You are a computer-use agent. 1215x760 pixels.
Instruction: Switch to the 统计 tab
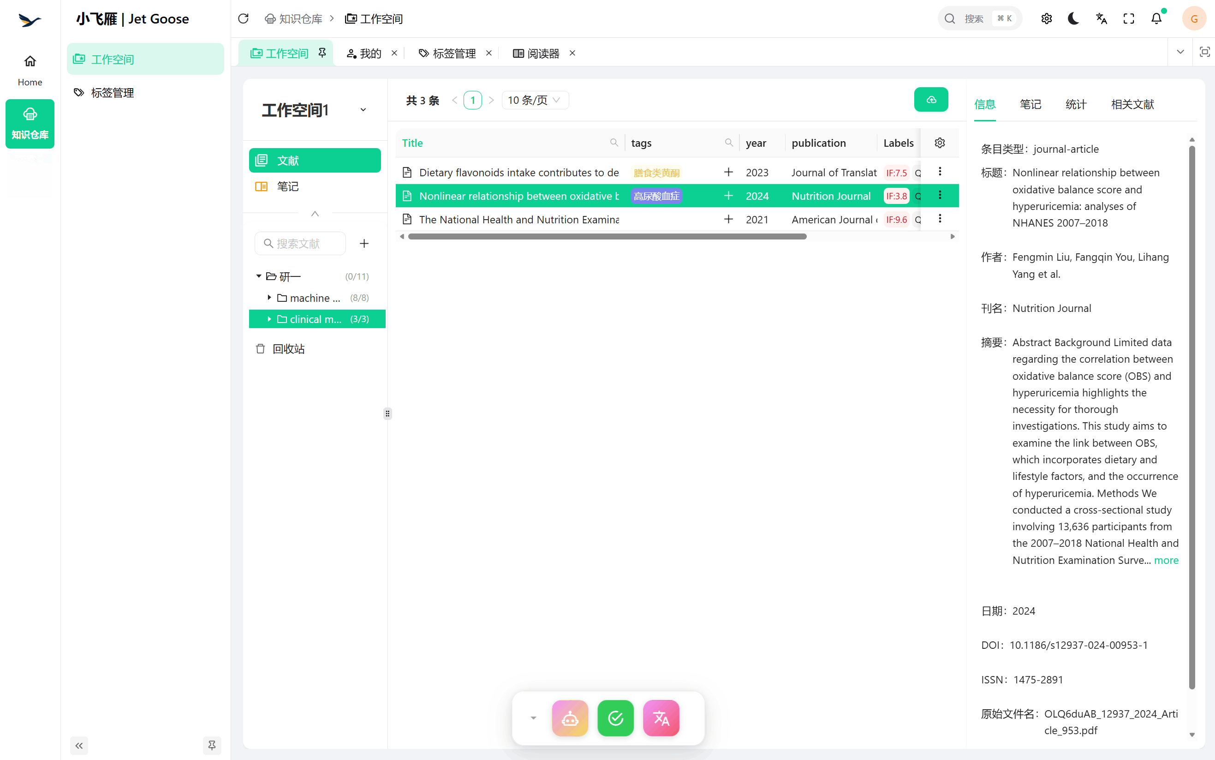1076,104
